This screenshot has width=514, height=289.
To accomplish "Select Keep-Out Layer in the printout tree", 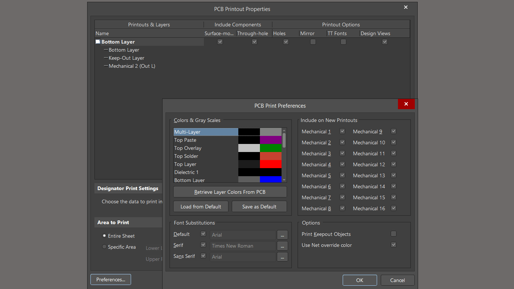I will [126, 58].
